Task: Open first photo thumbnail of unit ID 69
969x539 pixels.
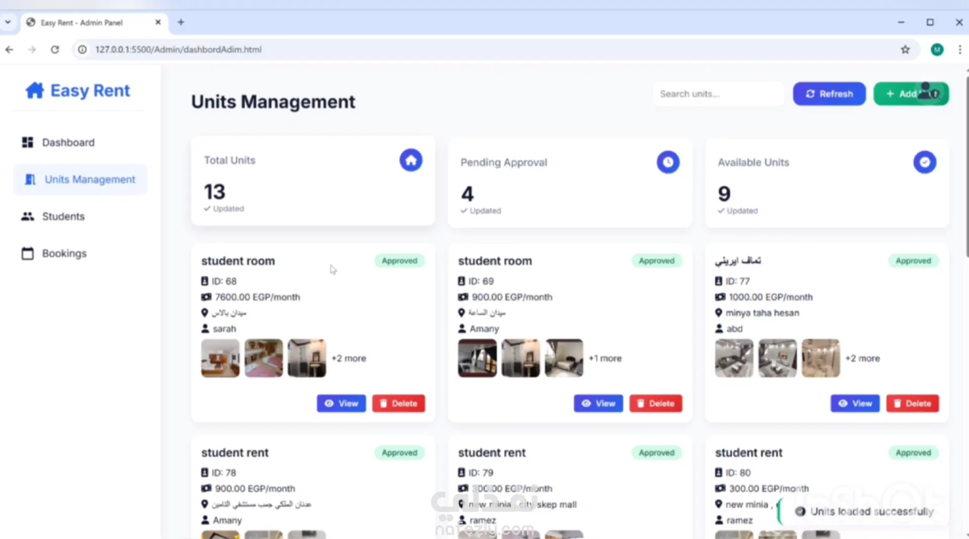Action: (477, 358)
